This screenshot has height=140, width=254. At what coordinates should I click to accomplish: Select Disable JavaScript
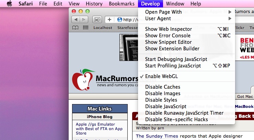click(x=186, y=106)
